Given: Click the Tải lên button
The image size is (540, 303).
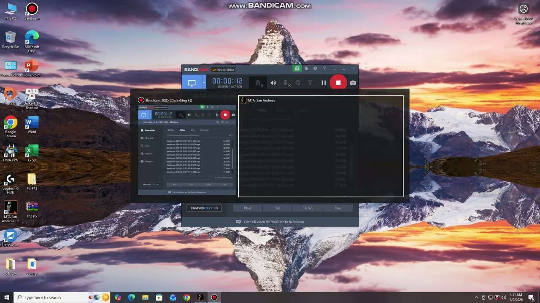Looking at the screenshot, I should (308, 208).
